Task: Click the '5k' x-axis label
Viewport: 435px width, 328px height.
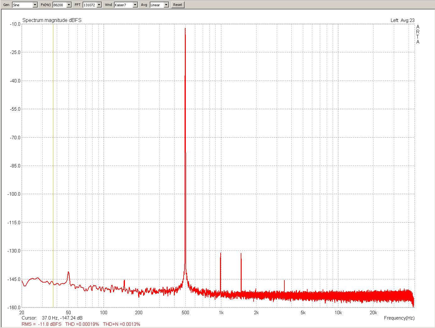Action: point(303,313)
